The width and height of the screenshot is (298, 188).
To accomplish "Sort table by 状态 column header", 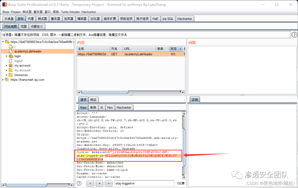I will 176,49.
